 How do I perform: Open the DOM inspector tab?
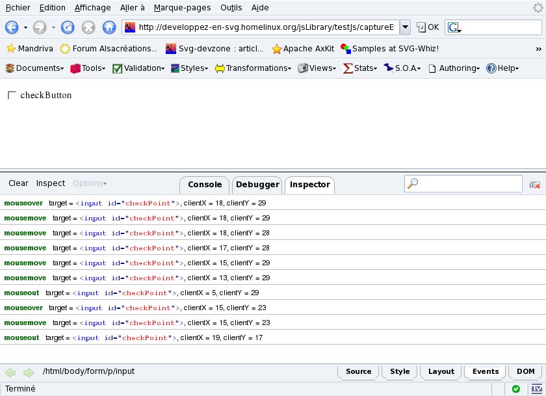point(525,372)
